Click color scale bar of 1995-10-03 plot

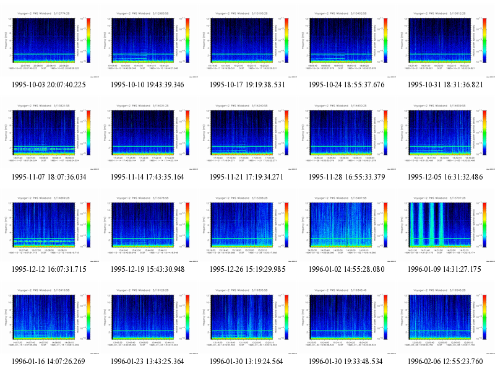click(x=88, y=40)
